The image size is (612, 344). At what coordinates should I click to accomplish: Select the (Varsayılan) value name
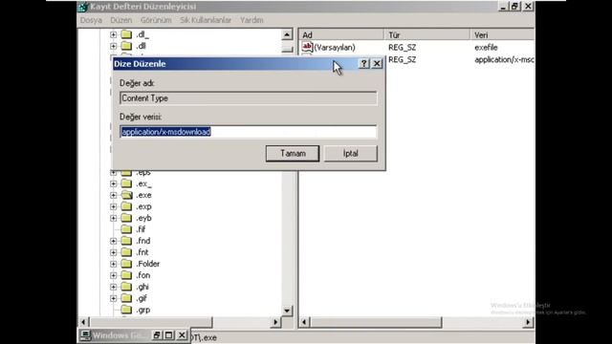point(335,48)
